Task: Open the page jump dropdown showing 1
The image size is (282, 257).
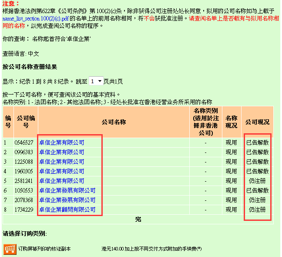Action: coord(96,81)
